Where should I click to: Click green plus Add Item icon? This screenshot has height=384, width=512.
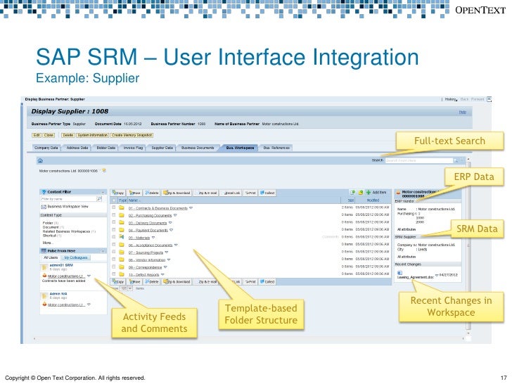tap(369, 192)
